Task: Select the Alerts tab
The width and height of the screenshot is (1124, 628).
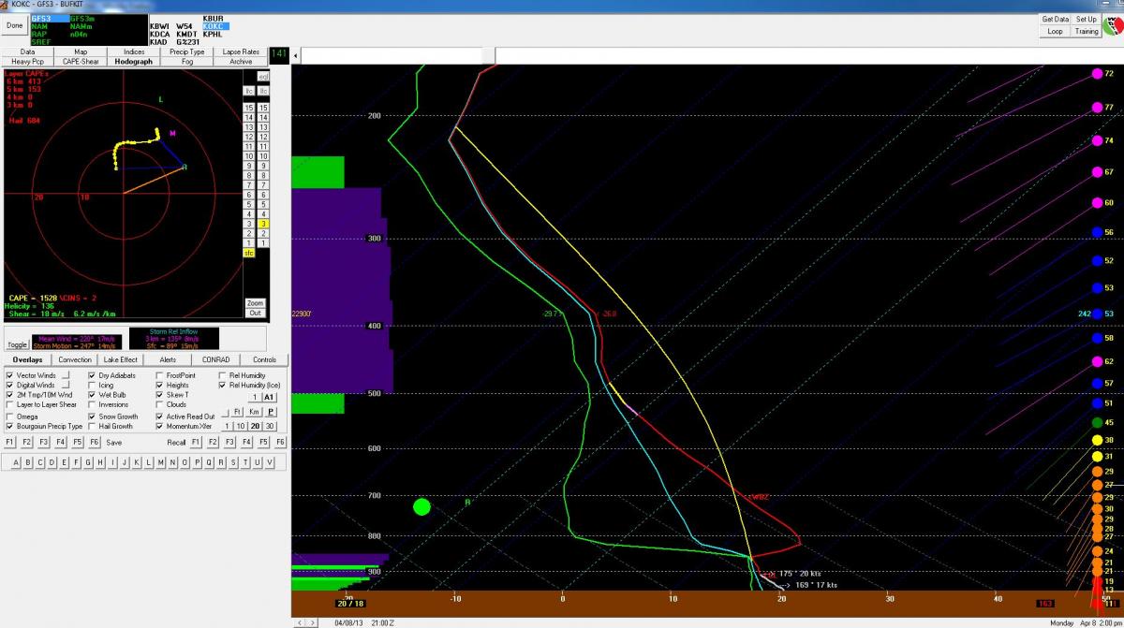Action: click(x=169, y=359)
